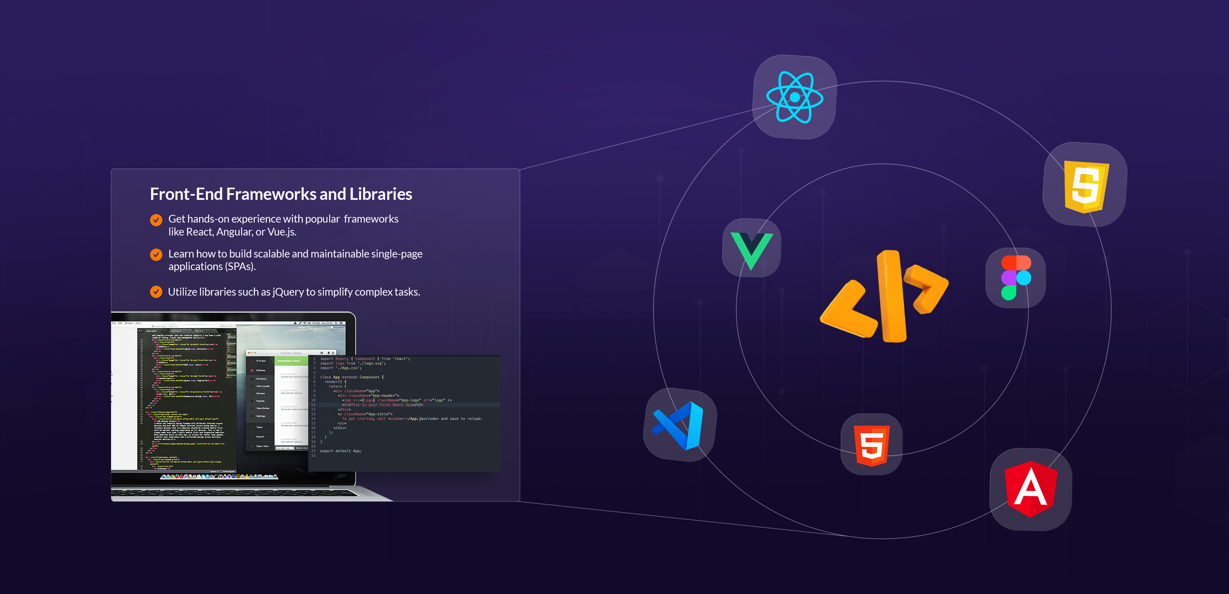Click the Vue.js logo icon
The width and height of the screenshot is (1229, 594).
click(752, 248)
